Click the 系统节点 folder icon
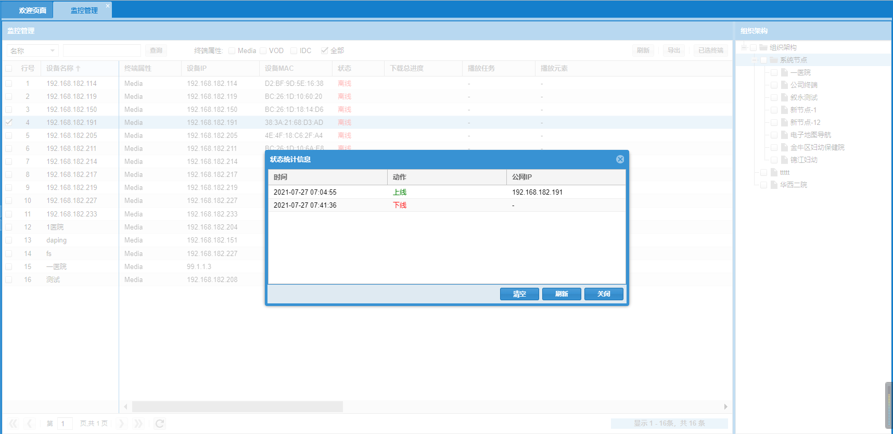This screenshot has height=434, width=893. [774, 60]
